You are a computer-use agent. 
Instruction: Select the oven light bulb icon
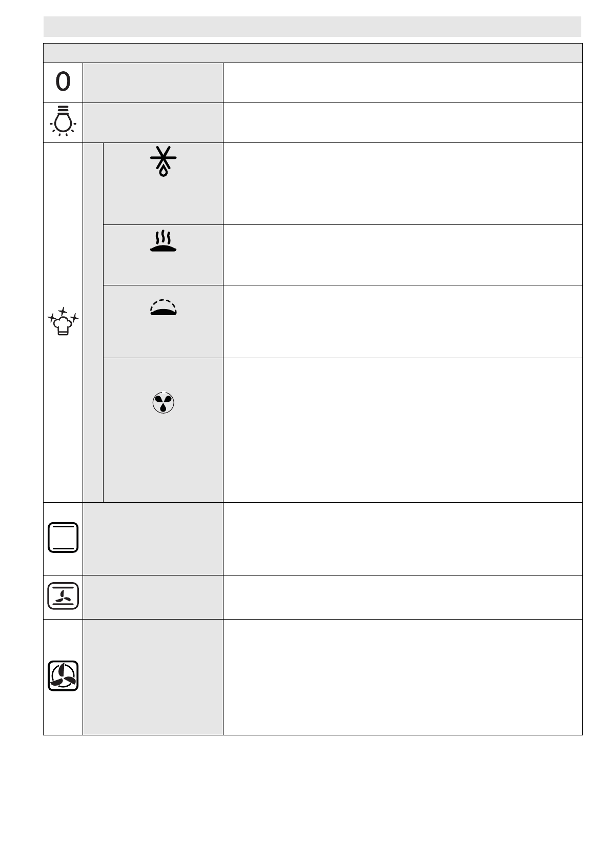click(x=63, y=121)
